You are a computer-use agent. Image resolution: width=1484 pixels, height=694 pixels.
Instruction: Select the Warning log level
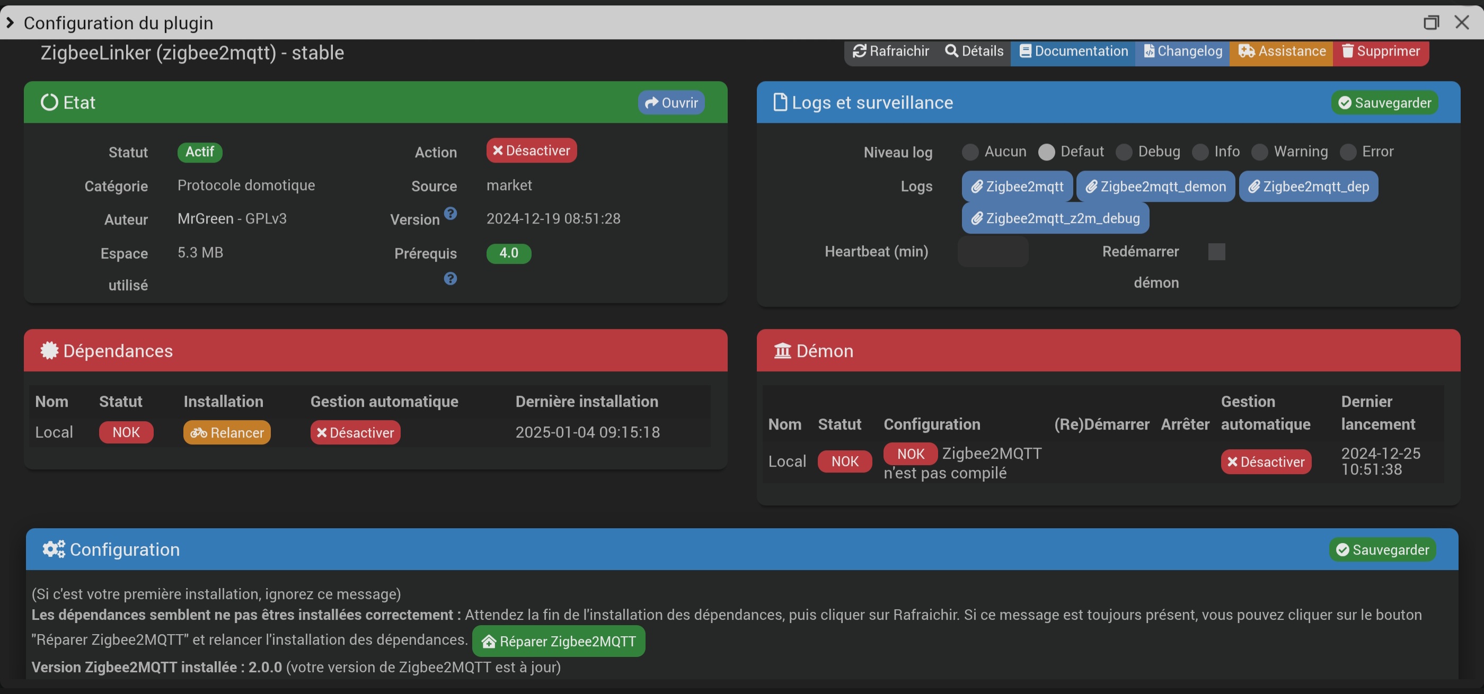click(1260, 152)
